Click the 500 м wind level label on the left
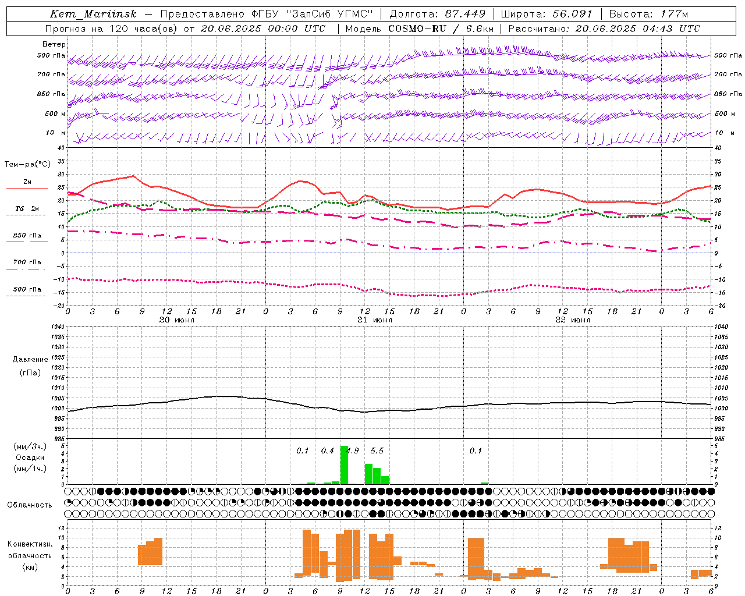This screenshot has height=596, width=745. coord(55,113)
